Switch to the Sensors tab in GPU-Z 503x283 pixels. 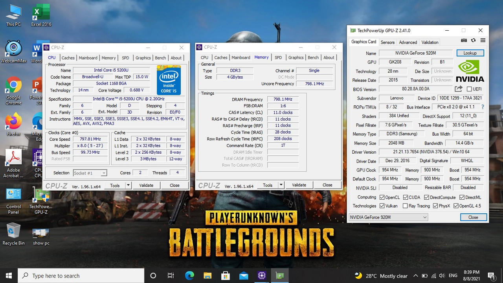[x=387, y=42]
